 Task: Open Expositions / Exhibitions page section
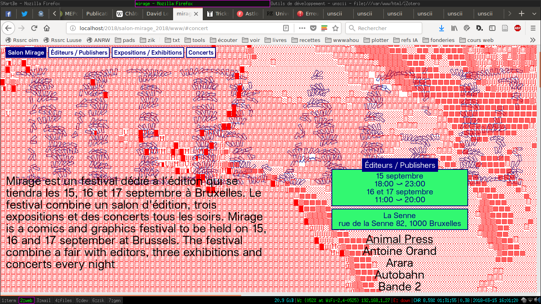(x=148, y=53)
